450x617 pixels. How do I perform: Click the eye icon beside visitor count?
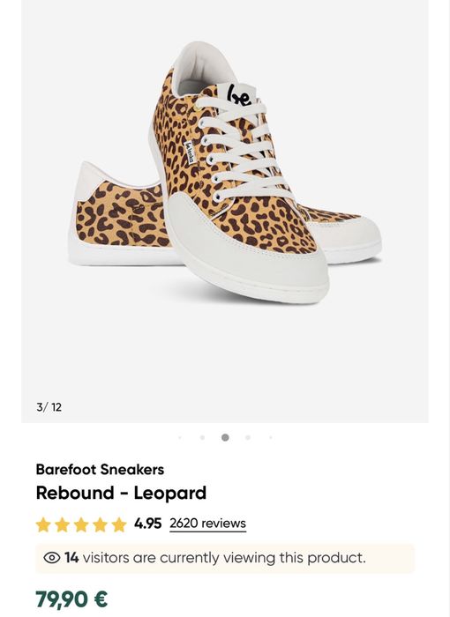[52, 558]
